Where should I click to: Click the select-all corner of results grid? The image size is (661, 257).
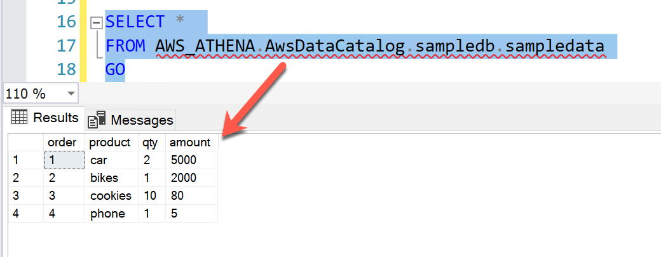[25, 142]
